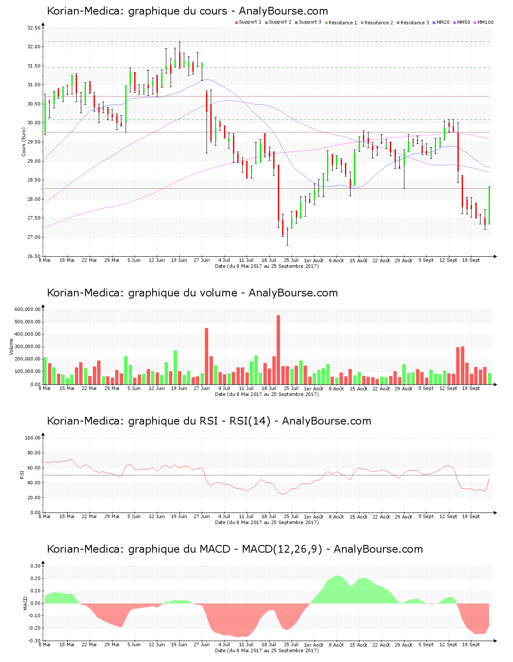Select the vertical 'Volume' axis label
513x662 pixels.
coord(12,347)
